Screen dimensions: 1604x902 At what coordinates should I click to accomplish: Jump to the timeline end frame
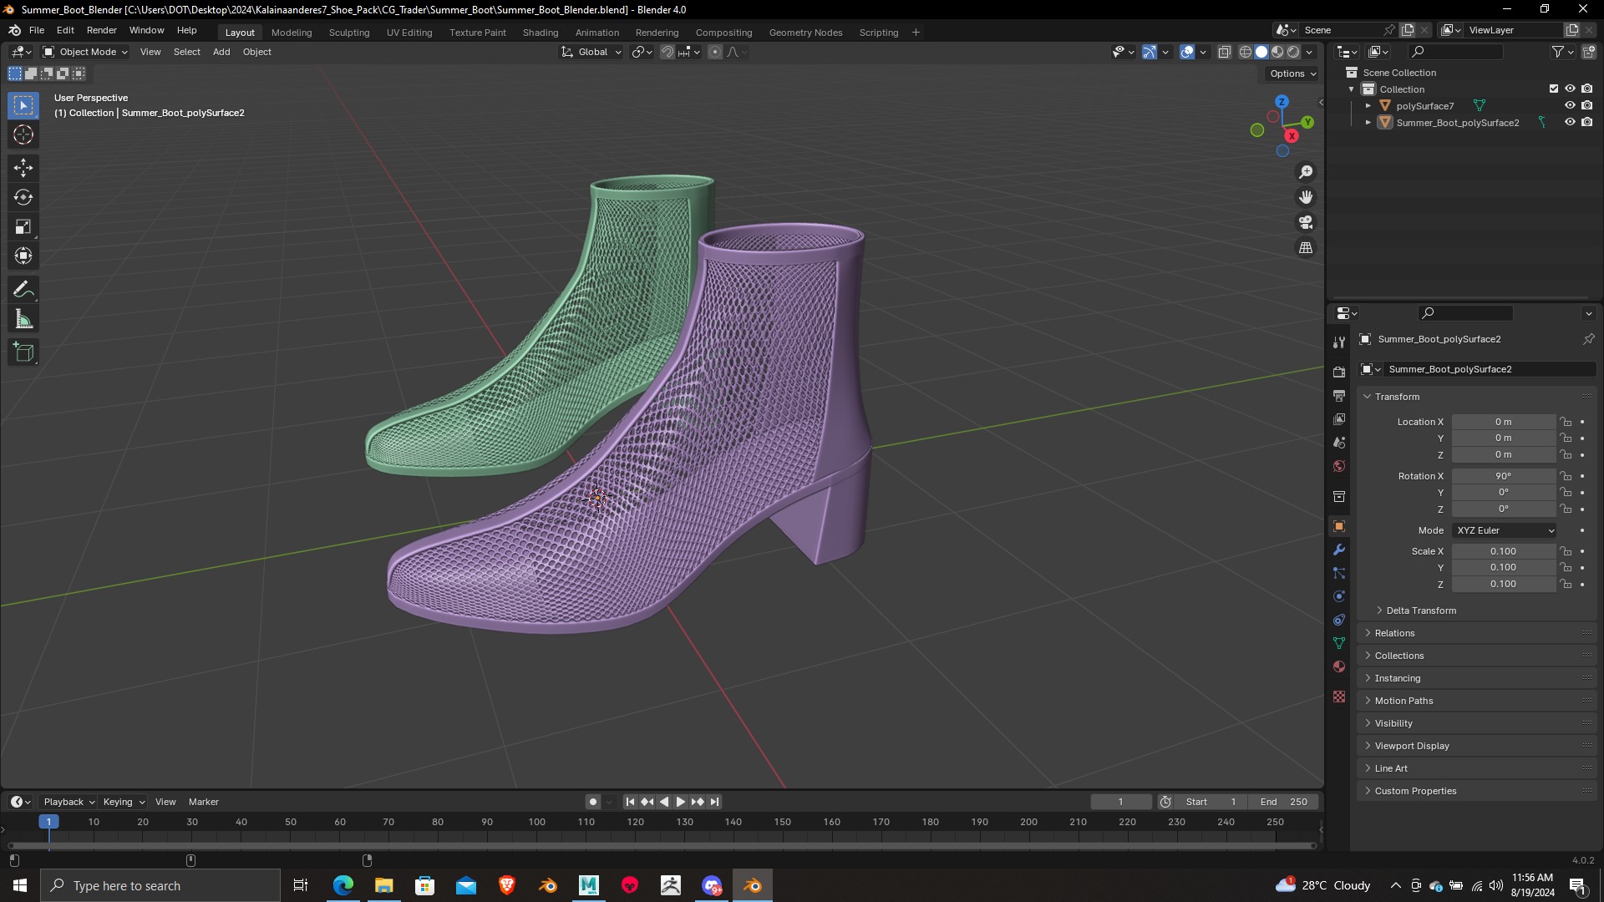click(x=714, y=802)
